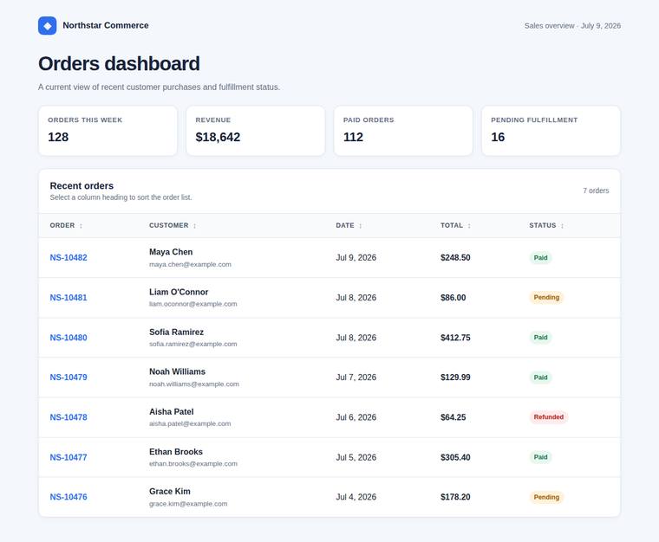Click email grace.kim@example.com
The height and width of the screenshot is (542, 659).
(188, 503)
